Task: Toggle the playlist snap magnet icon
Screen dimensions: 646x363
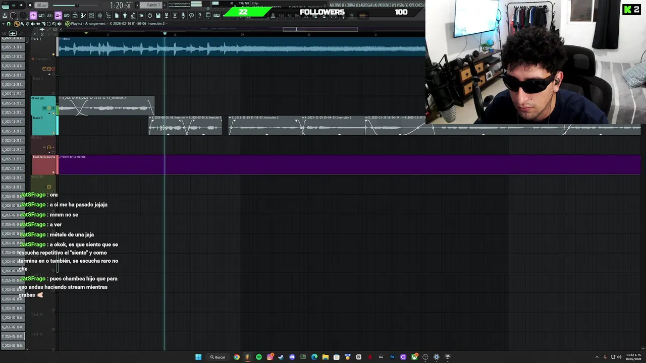Action: coord(9,24)
